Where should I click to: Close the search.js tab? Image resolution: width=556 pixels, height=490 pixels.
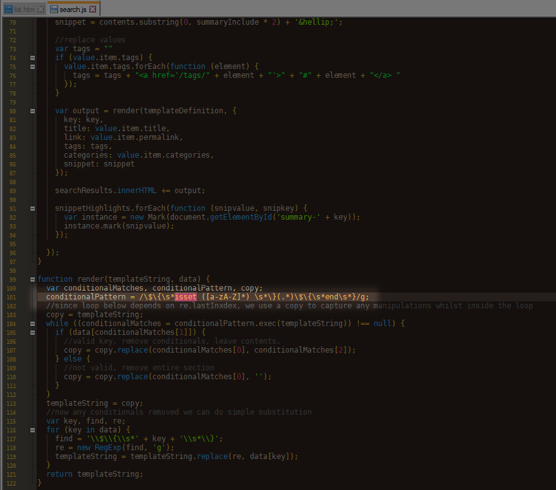tap(93, 9)
